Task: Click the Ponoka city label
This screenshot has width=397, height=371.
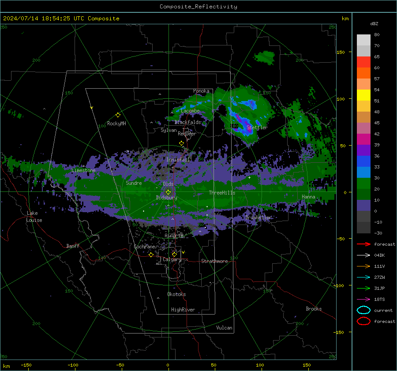Action: 201,91
